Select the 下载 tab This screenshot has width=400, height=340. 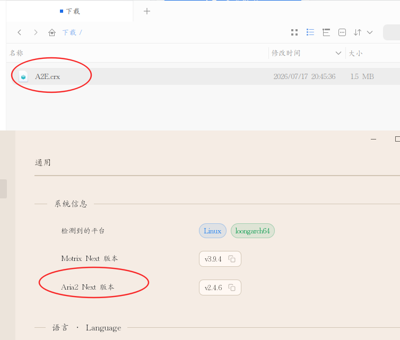click(69, 11)
